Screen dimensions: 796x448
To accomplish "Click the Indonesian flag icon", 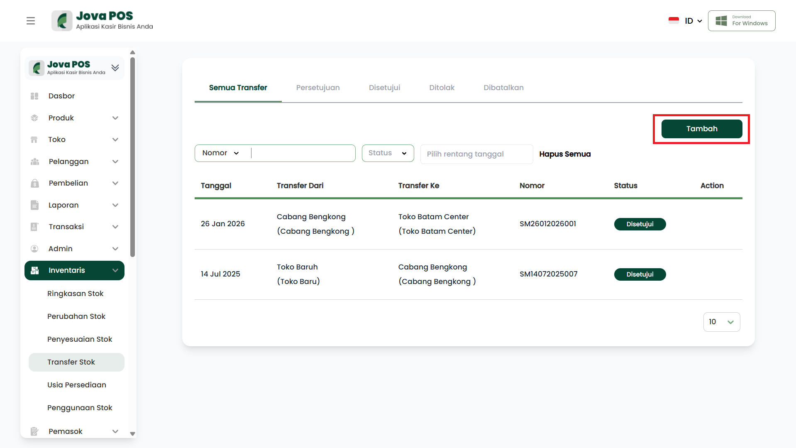I will coord(674,21).
